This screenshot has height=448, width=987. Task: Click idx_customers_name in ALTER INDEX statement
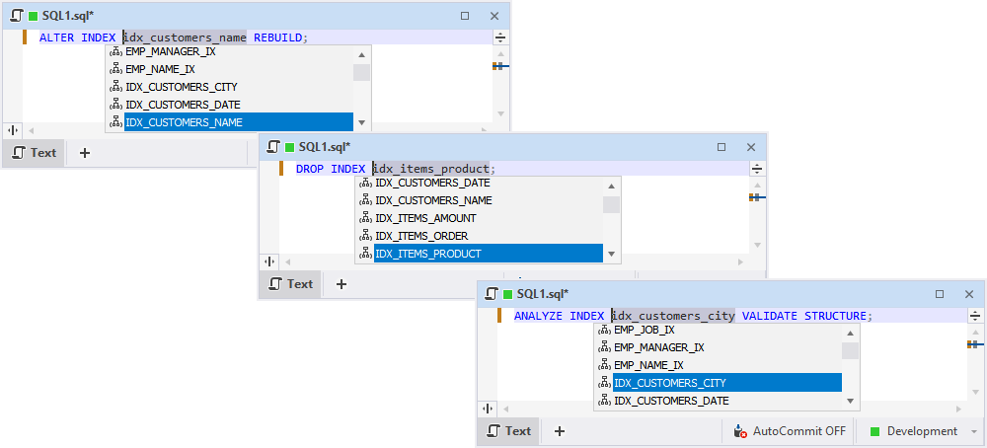pyautogui.click(x=185, y=37)
